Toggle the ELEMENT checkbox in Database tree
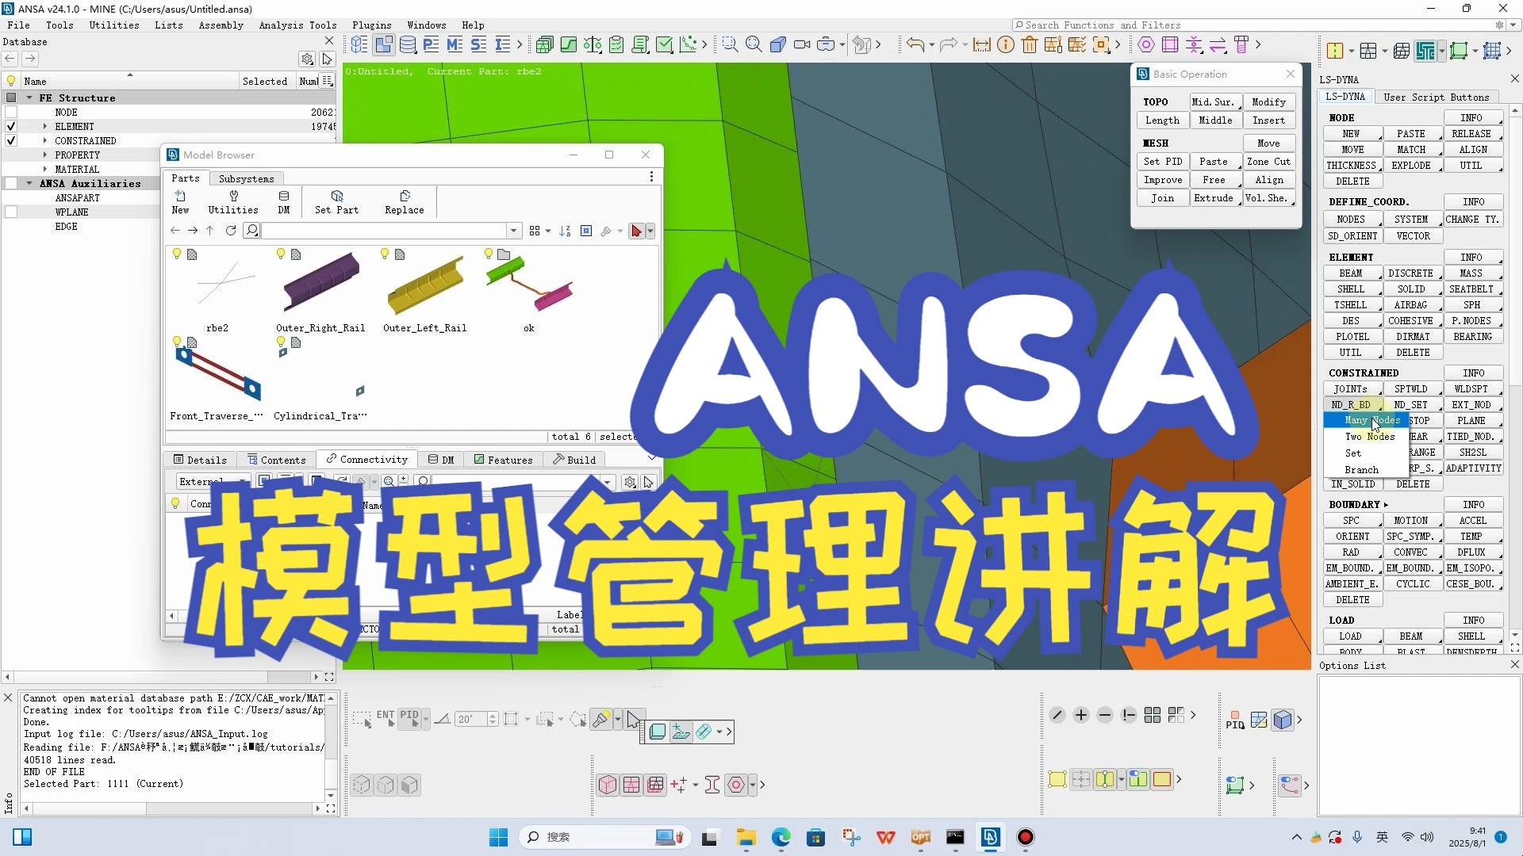 [11, 127]
